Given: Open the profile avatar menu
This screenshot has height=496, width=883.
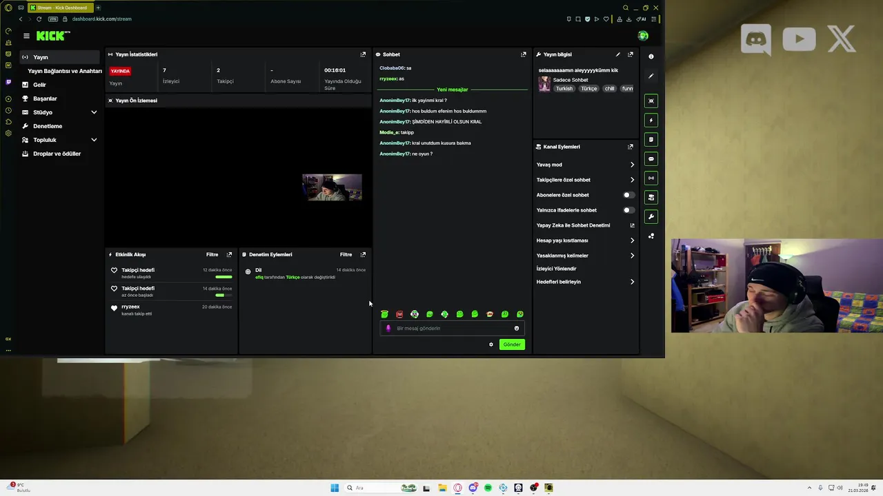Looking at the screenshot, I should click(643, 36).
